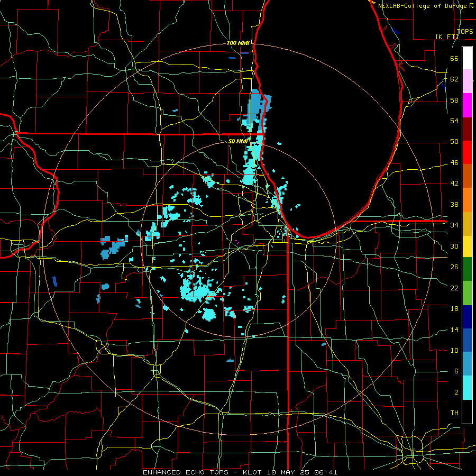Screen dimensions: 476x476
Task: Click the legend value "26"
Action: [454, 267]
